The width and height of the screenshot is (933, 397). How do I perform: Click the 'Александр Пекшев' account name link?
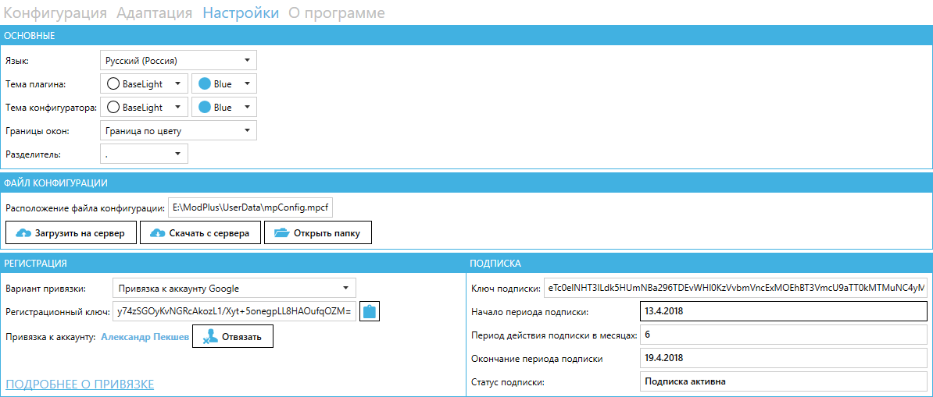pos(145,337)
